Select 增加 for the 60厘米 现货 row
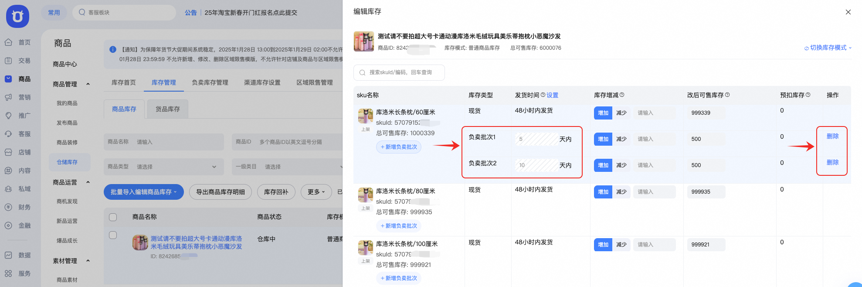The height and width of the screenshot is (287, 862). click(603, 113)
